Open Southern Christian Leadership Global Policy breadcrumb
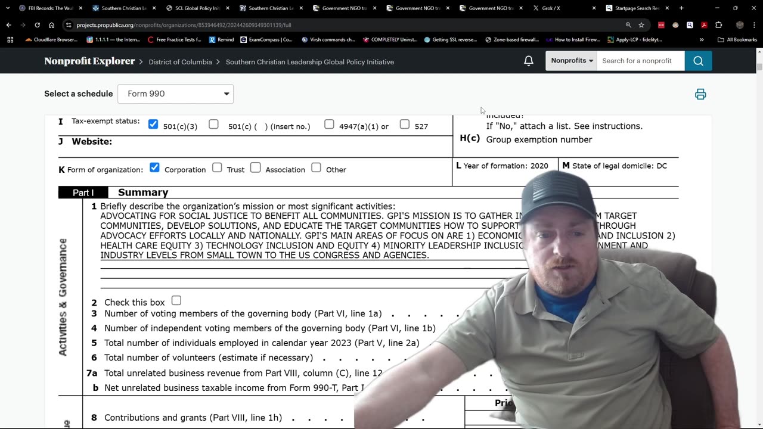Screen dimensions: 763x429 tap(309, 62)
